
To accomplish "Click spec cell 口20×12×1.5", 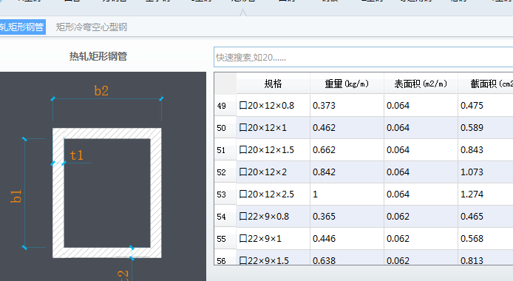I will pos(274,150).
